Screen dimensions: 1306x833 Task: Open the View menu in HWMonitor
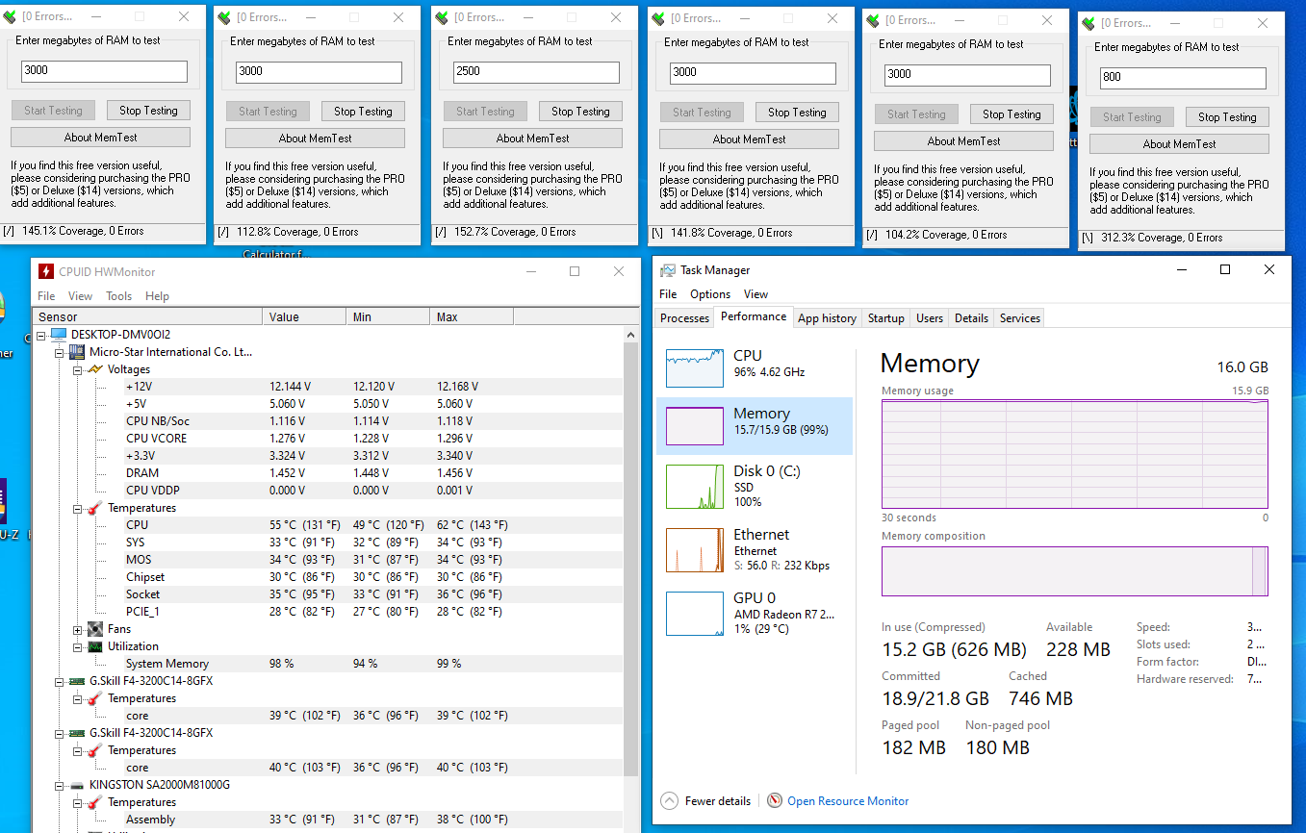(x=81, y=296)
